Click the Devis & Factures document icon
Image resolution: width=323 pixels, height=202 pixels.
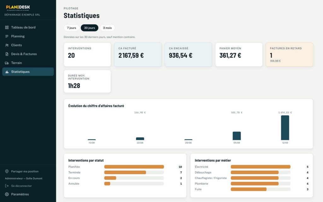click(7, 54)
